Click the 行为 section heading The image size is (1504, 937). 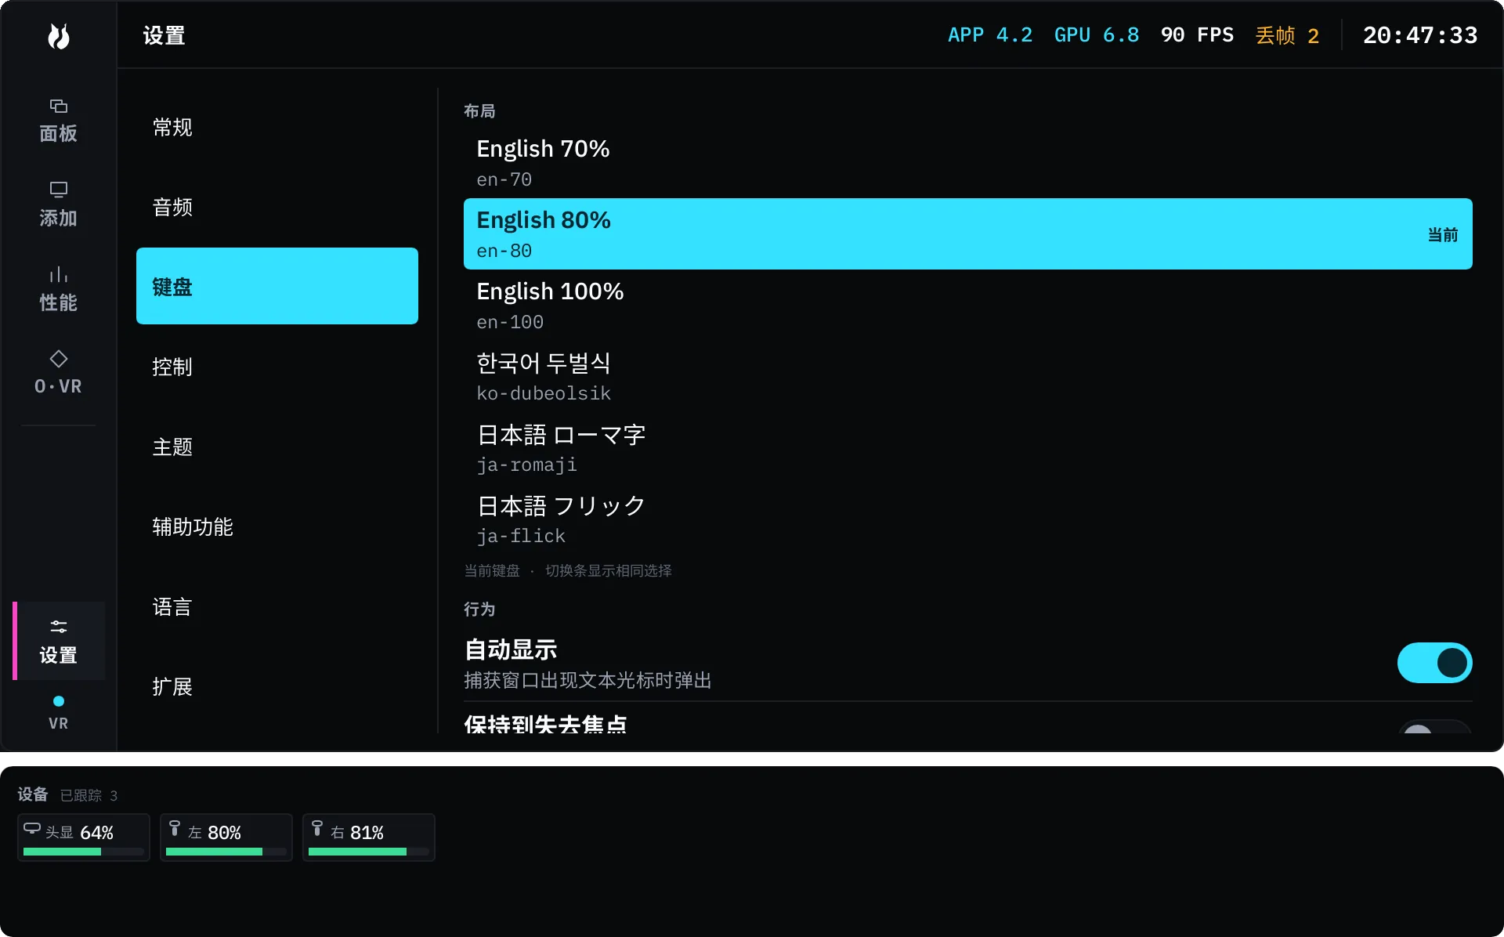[479, 609]
